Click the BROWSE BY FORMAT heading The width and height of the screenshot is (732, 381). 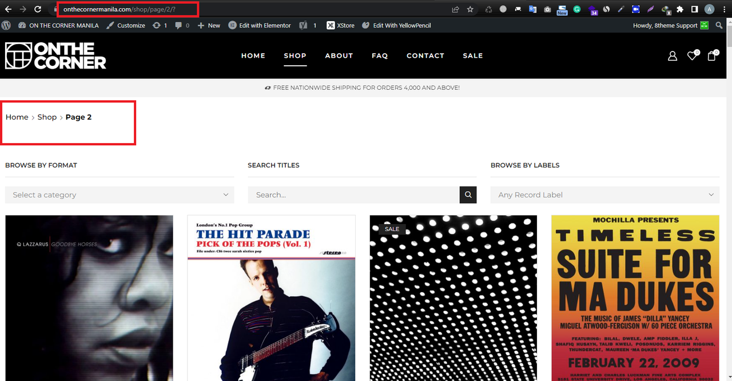41,165
